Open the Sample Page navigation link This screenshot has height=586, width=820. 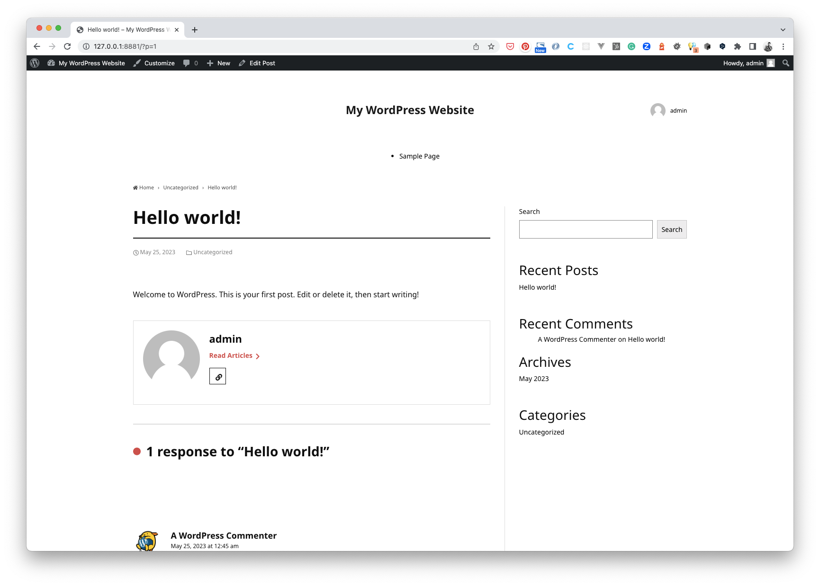[419, 156]
